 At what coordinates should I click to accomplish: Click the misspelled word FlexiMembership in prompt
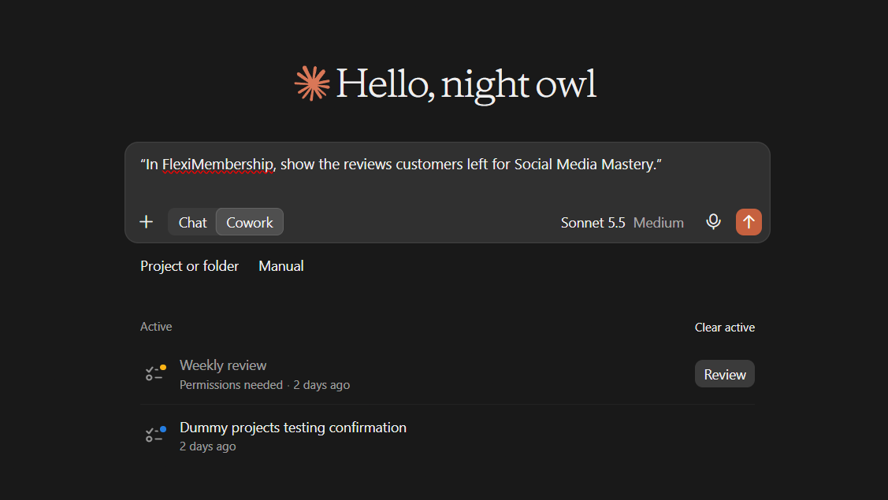tap(217, 165)
